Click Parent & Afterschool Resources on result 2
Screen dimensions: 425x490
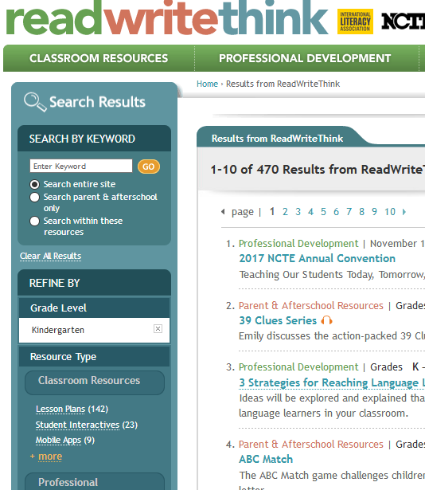[311, 305]
